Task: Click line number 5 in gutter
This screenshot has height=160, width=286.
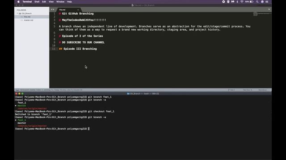Action: tap(55, 27)
